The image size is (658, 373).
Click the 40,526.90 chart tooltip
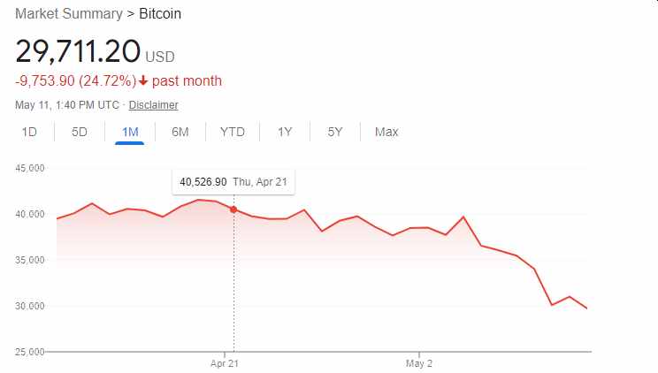pos(235,182)
